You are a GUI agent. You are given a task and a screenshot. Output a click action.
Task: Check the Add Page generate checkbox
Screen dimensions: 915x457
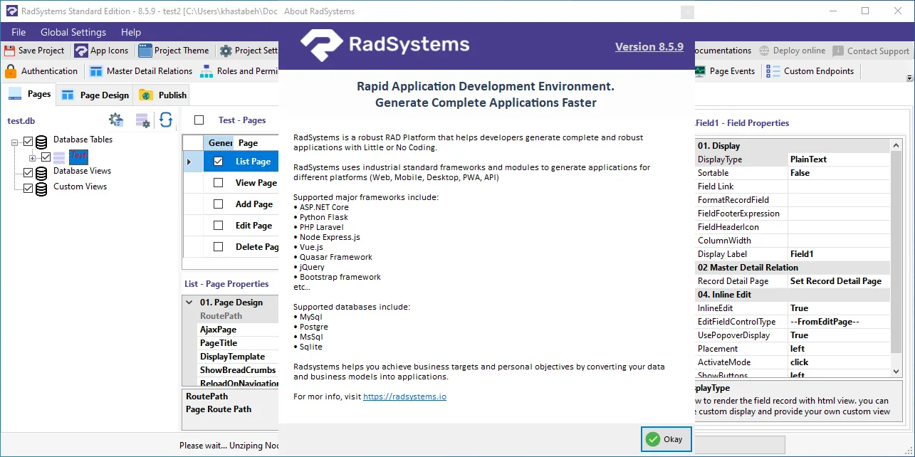218,204
